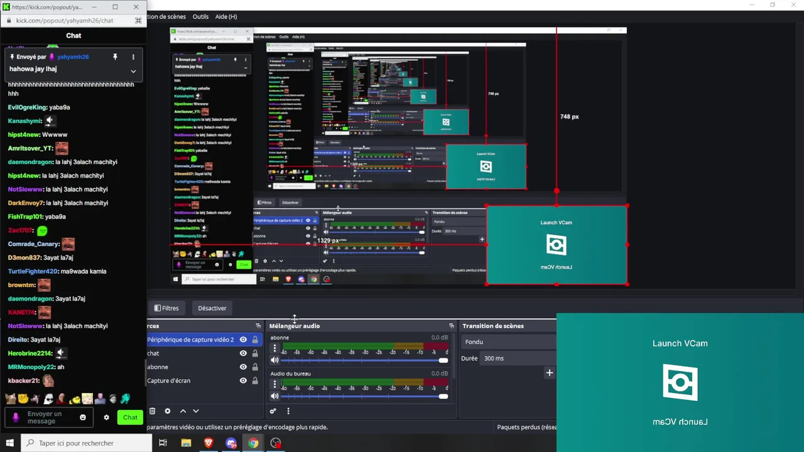Mute the Audio du bureau speaker icon

(274, 396)
